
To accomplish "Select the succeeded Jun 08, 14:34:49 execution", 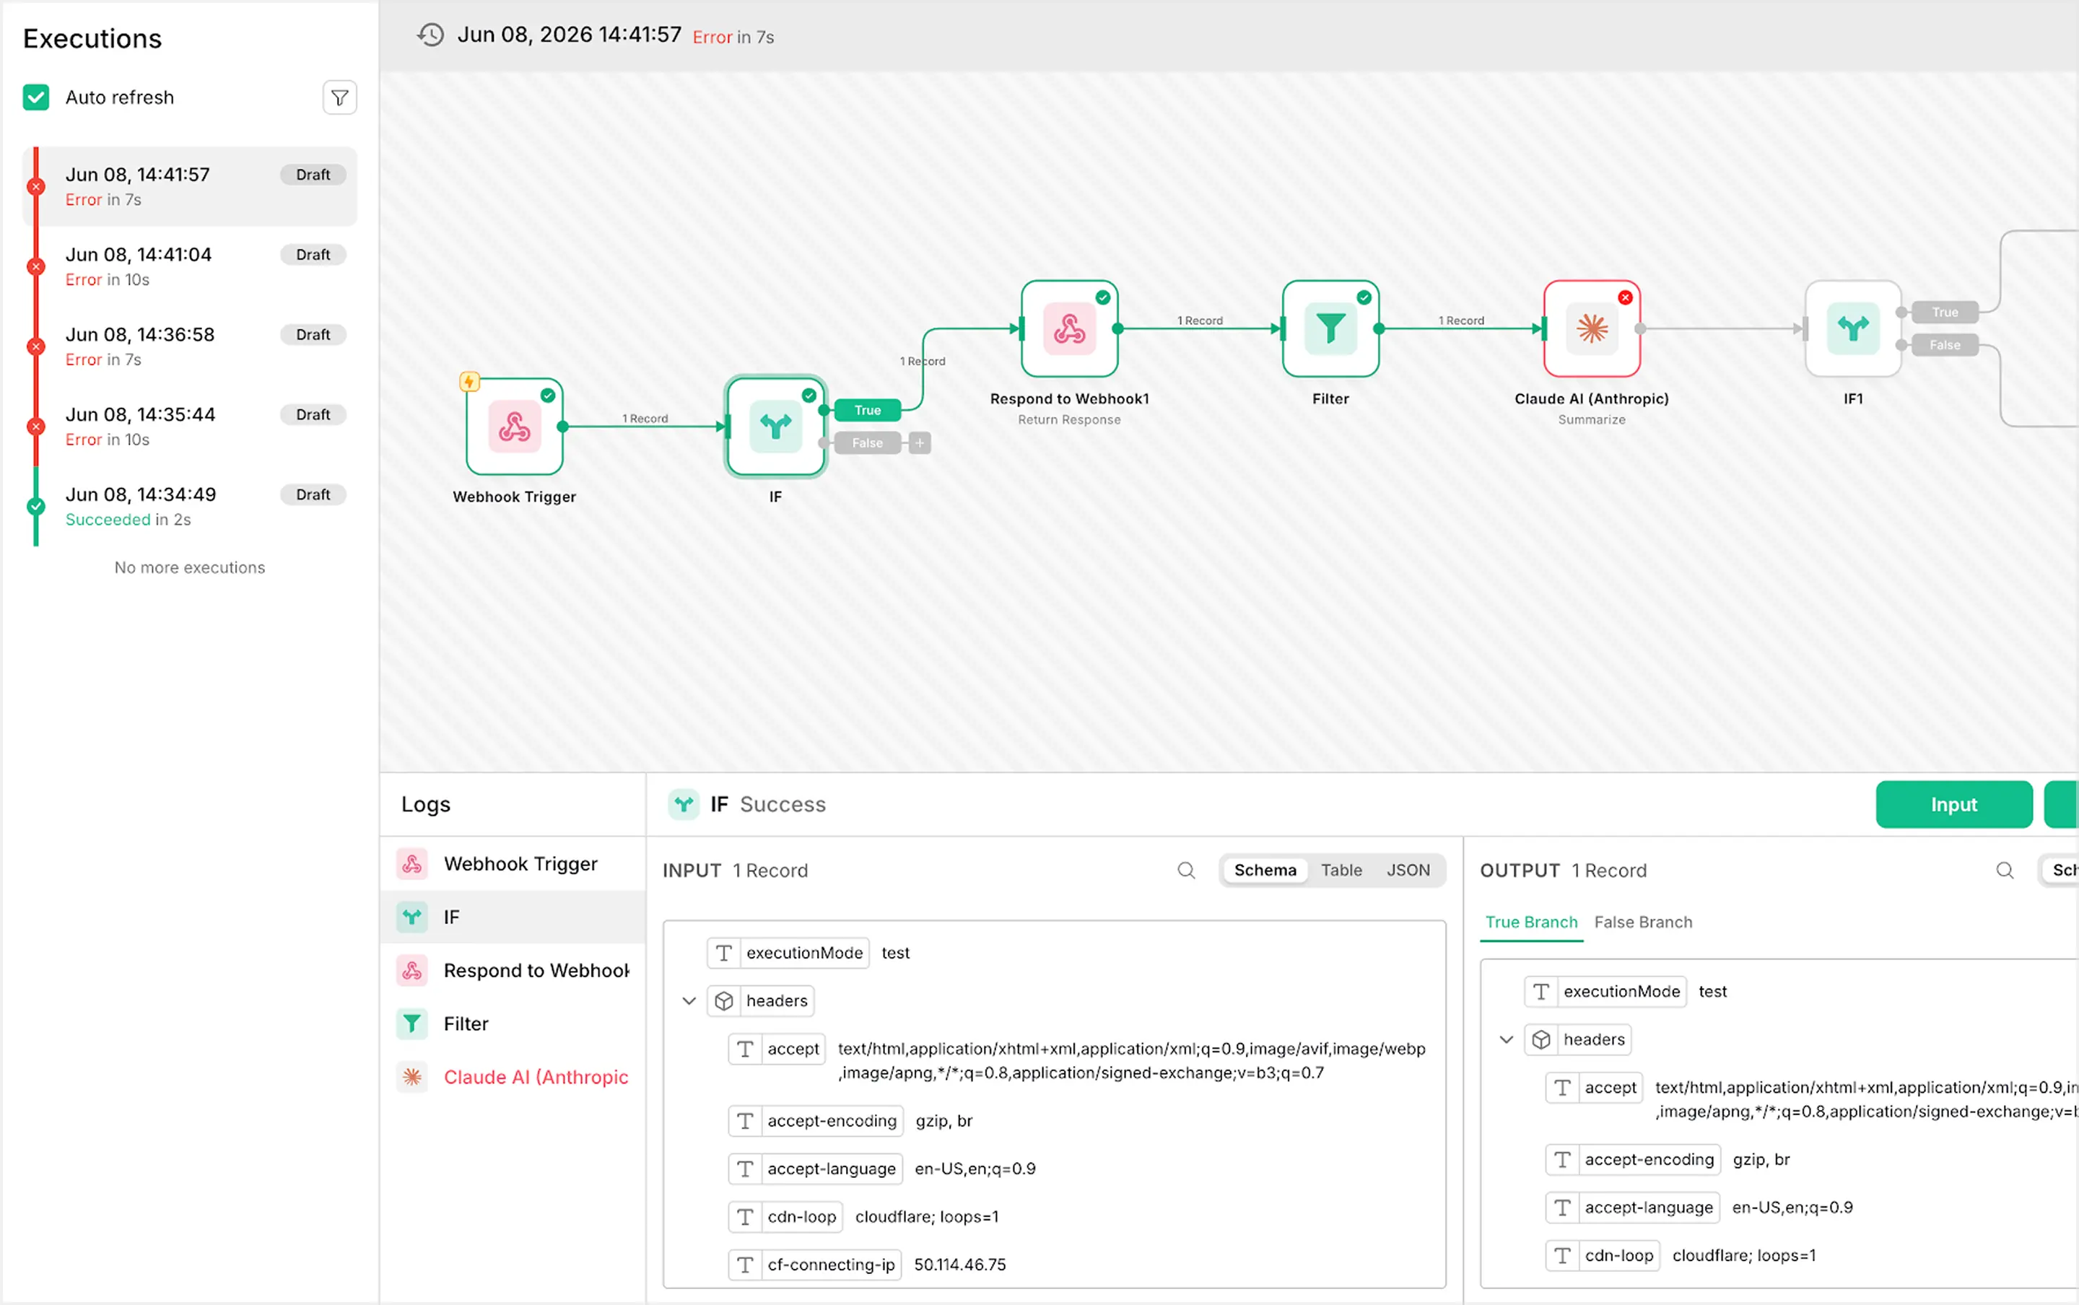I will 190,507.
